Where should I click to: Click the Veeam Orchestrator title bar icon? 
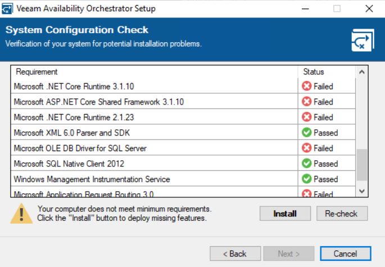point(7,9)
